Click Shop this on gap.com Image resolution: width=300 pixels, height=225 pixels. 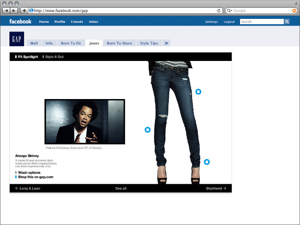(34, 177)
